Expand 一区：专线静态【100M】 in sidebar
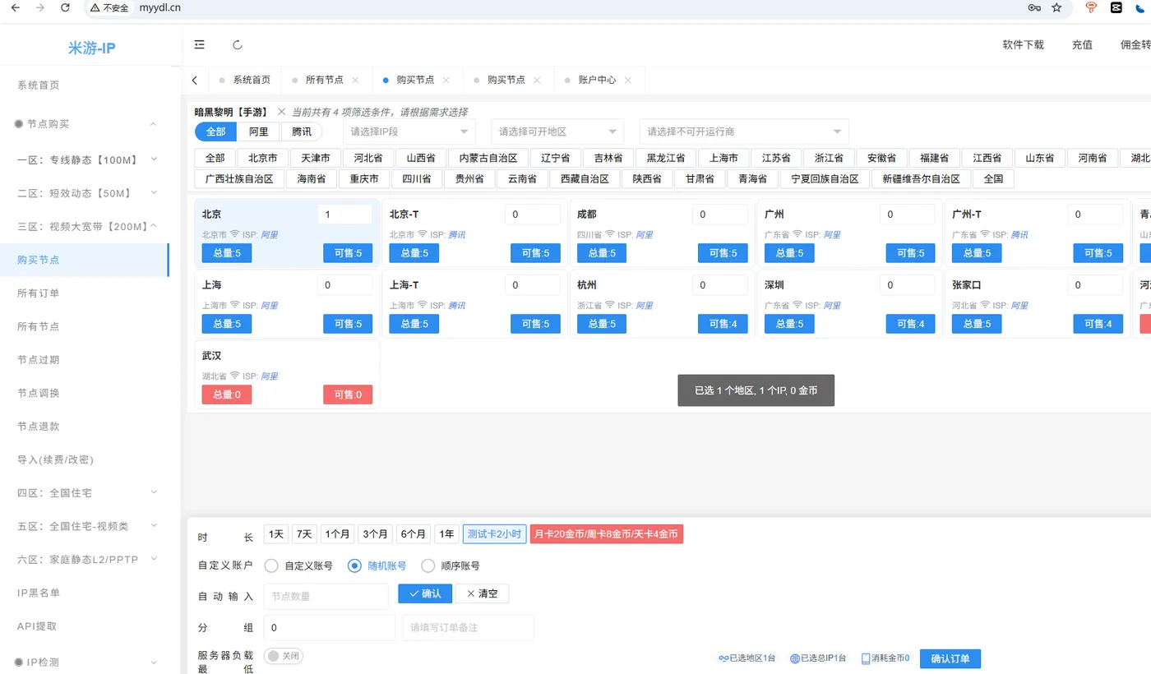 85,159
